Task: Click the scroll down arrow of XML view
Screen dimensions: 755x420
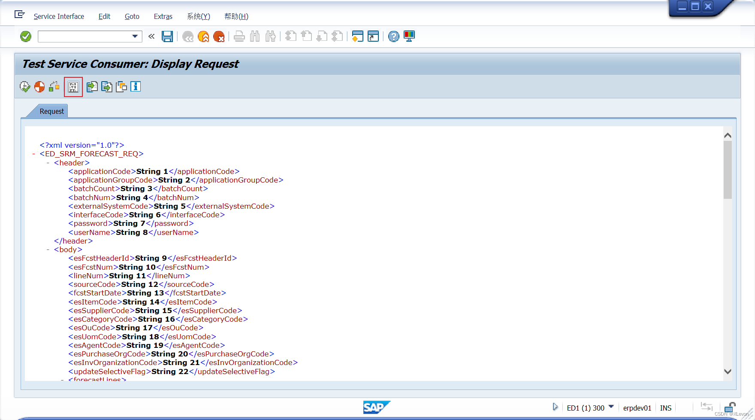Action: [x=728, y=371]
